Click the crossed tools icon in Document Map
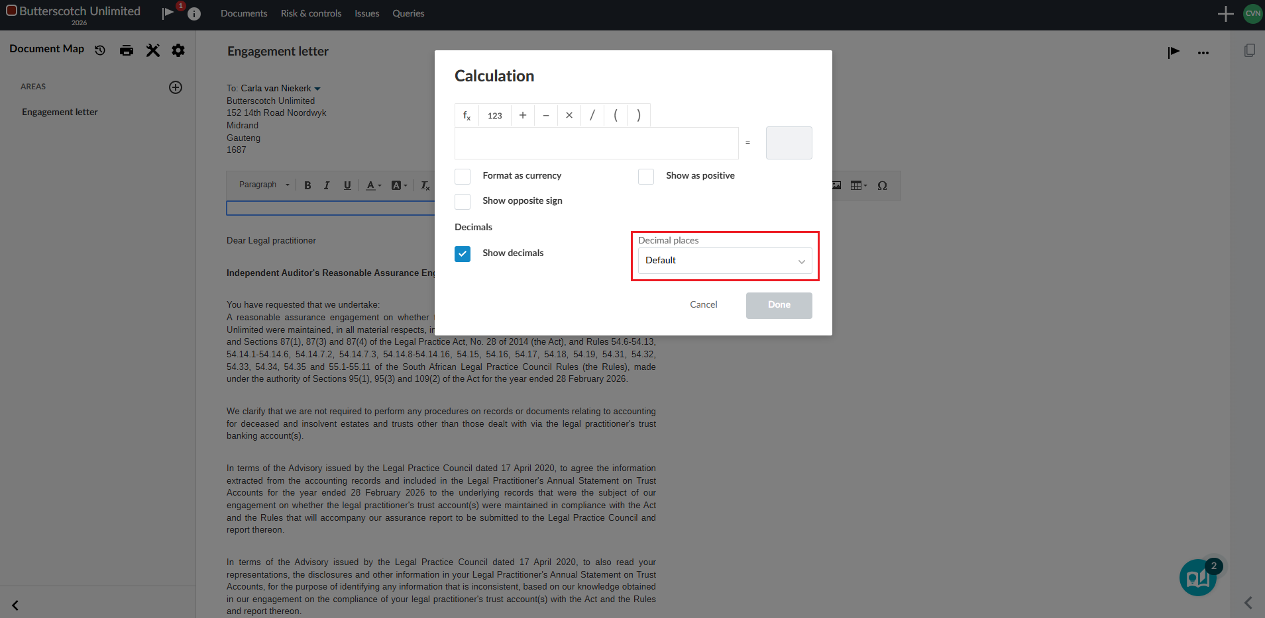 pyautogui.click(x=153, y=50)
